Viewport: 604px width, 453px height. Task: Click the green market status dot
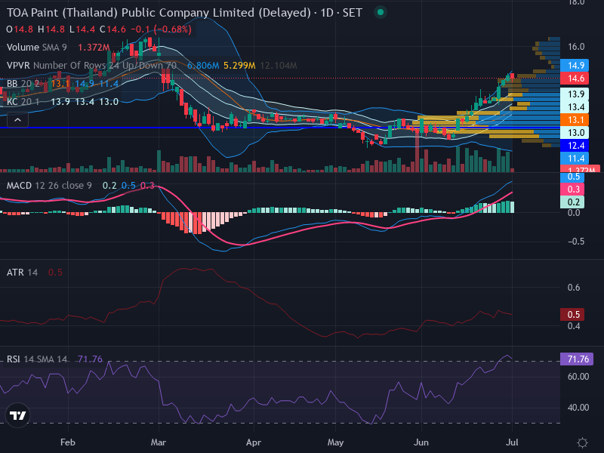(381, 12)
